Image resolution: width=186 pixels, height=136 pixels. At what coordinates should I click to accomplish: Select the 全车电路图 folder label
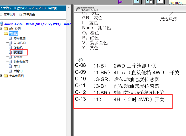click(x=16, y=76)
